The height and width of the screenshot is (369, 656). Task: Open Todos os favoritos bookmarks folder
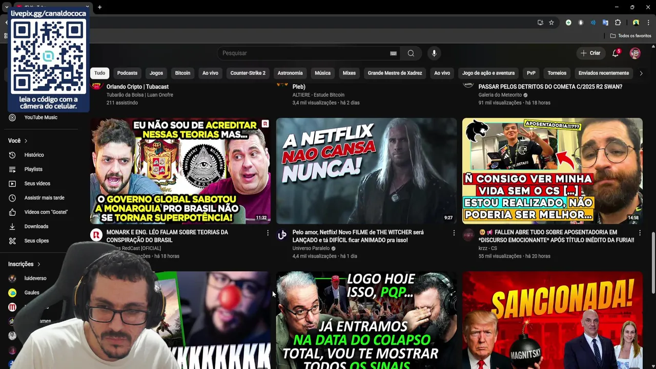coord(630,36)
